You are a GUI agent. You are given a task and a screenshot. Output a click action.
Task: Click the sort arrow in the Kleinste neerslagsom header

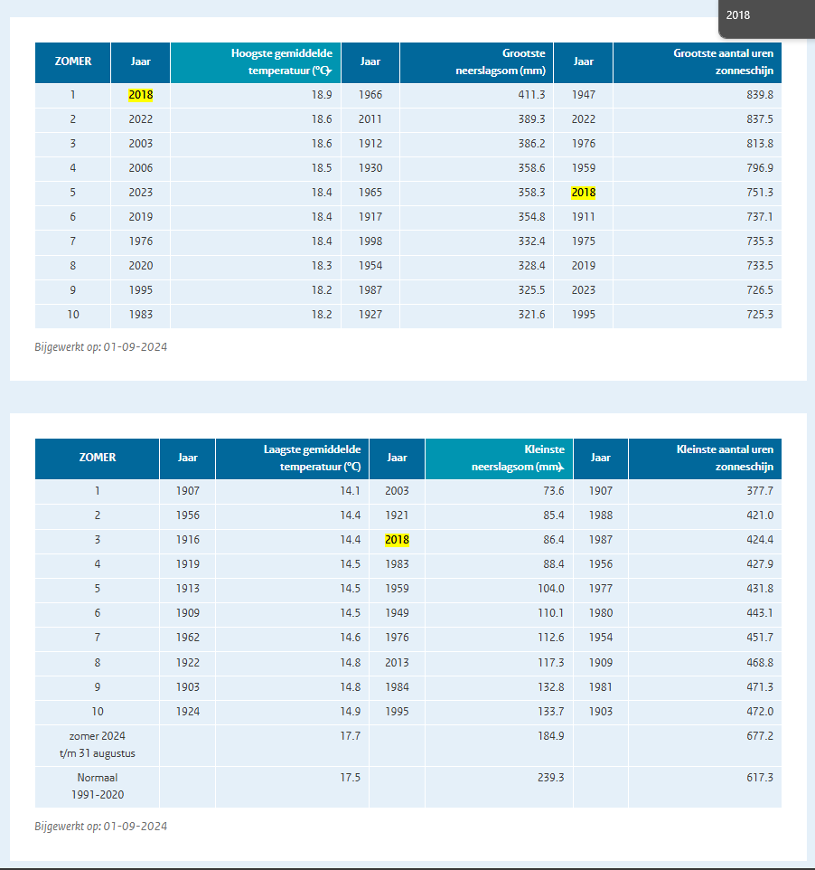(562, 468)
